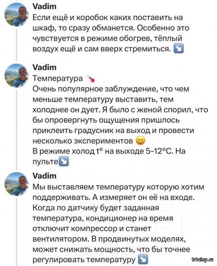Click Vadim's avatar on the Температура message
Viewport: 217px width, 266px height.
click(x=16, y=76)
